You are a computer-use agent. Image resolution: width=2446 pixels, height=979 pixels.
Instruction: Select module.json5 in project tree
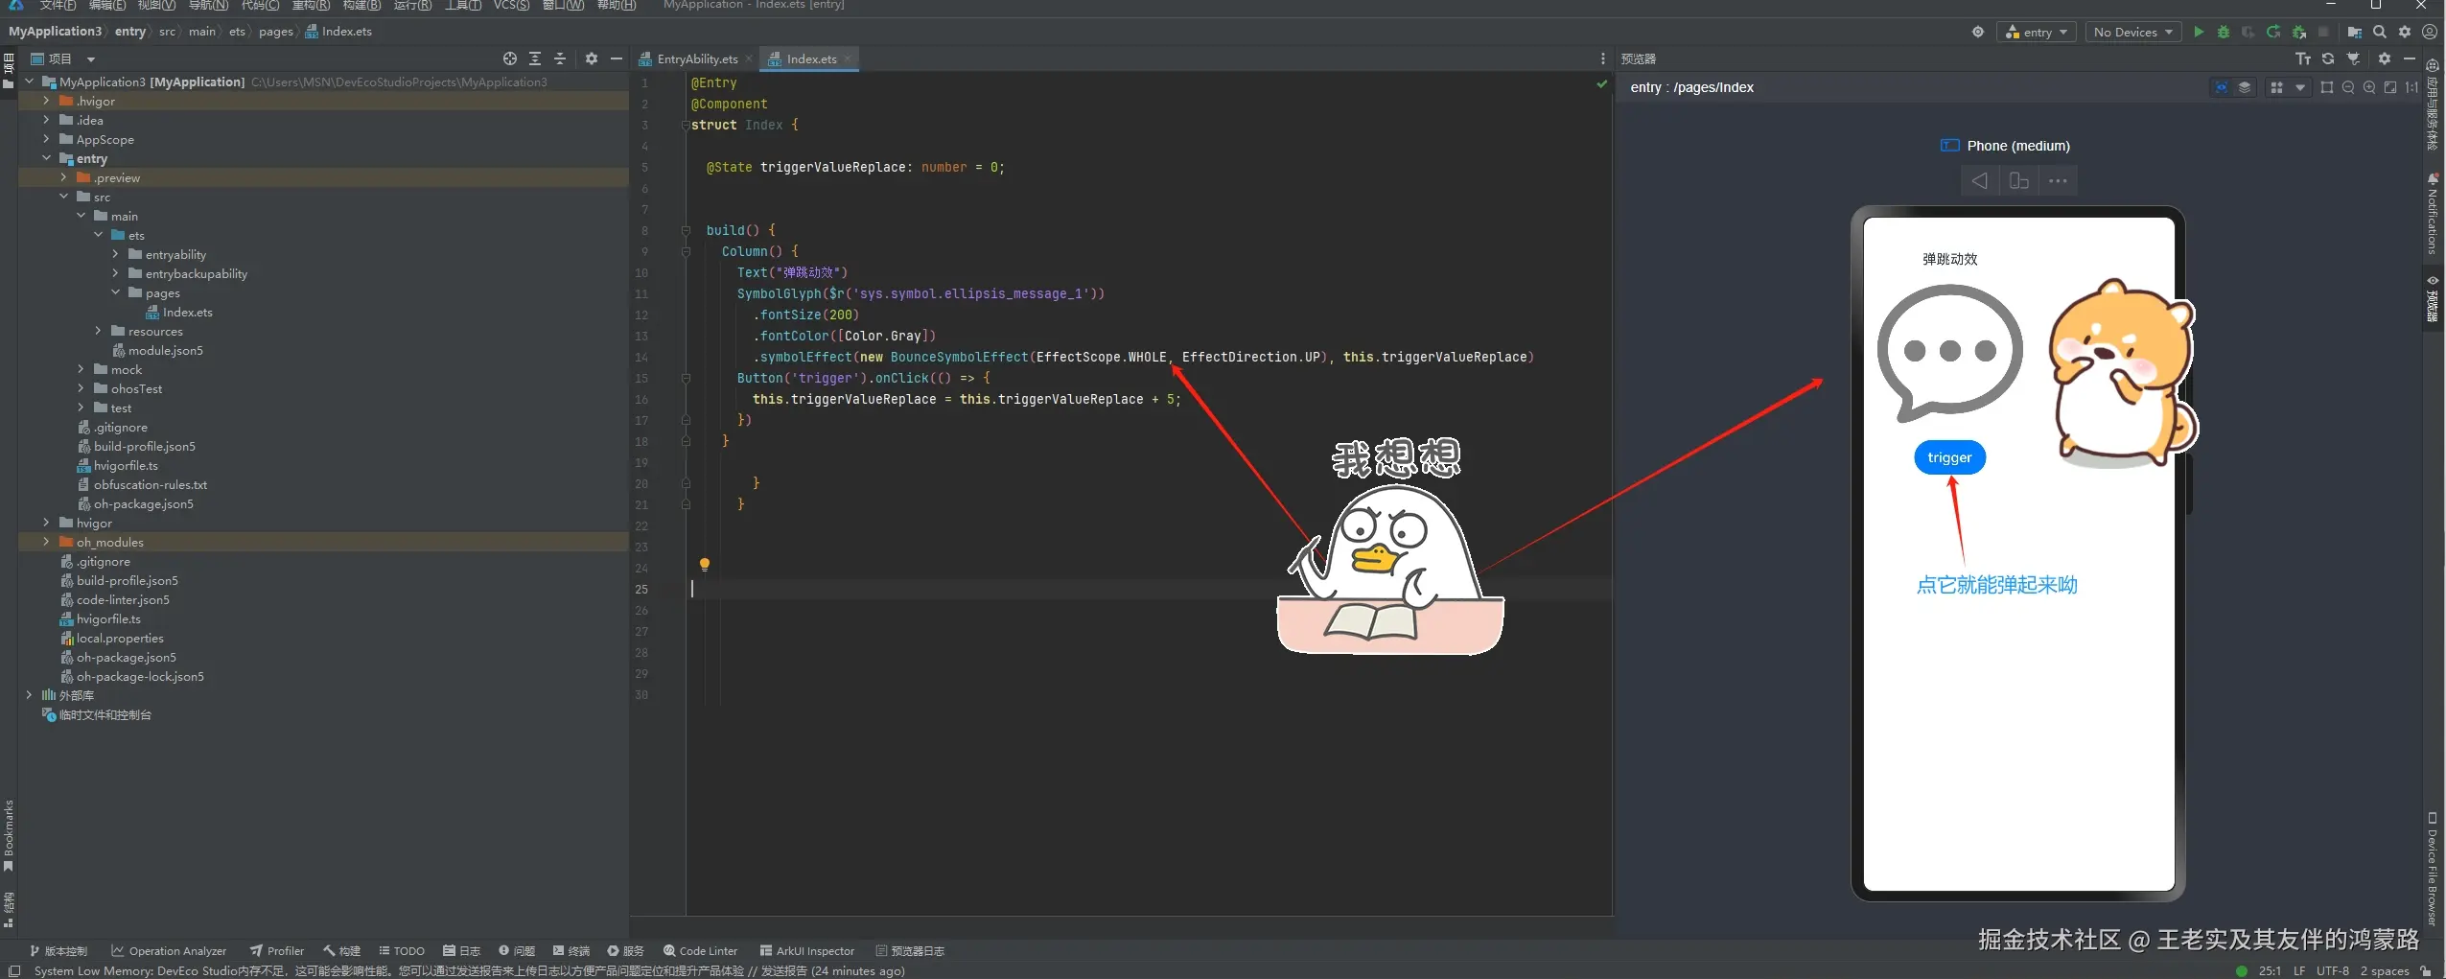[159, 350]
